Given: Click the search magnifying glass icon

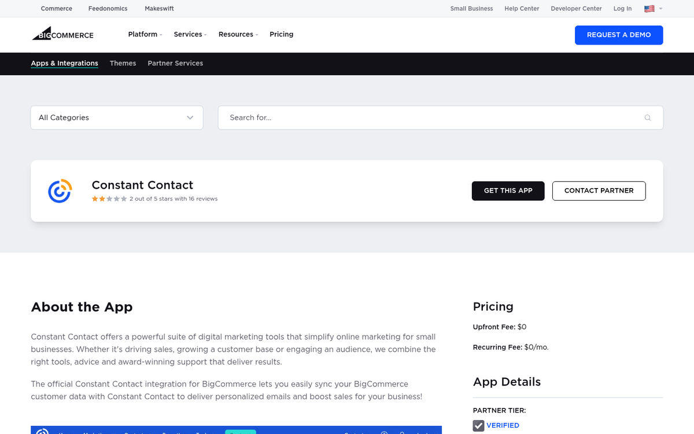Looking at the screenshot, I should 648,117.
